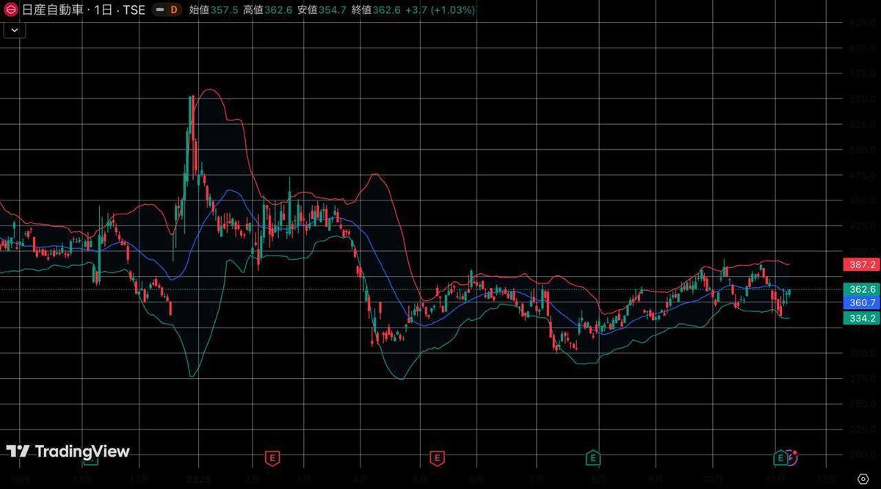The image size is (881, 489).
Task: Click the orange D delayed-data badge
Action: pos(173,10)
